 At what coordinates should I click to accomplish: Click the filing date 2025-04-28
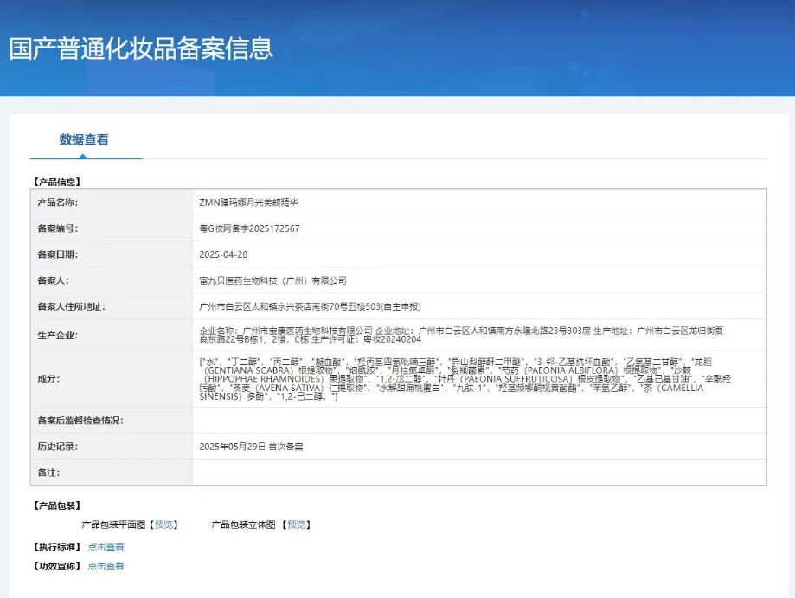(x=223, y=254)
